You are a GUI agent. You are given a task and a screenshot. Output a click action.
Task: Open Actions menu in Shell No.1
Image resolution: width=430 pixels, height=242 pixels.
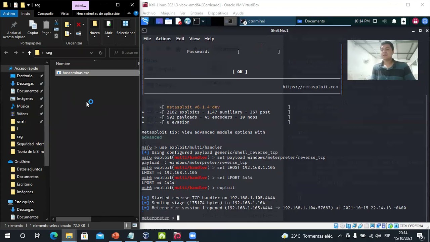point(163,39)
